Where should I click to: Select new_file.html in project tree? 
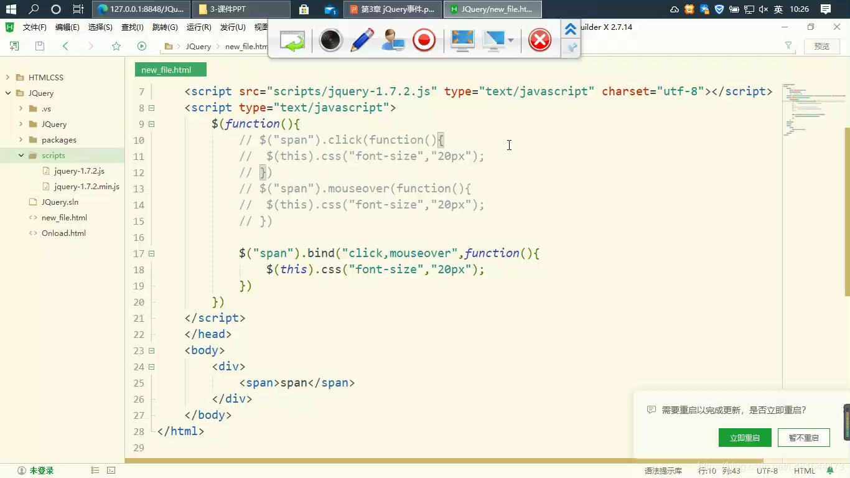click(x=64, y=217)
